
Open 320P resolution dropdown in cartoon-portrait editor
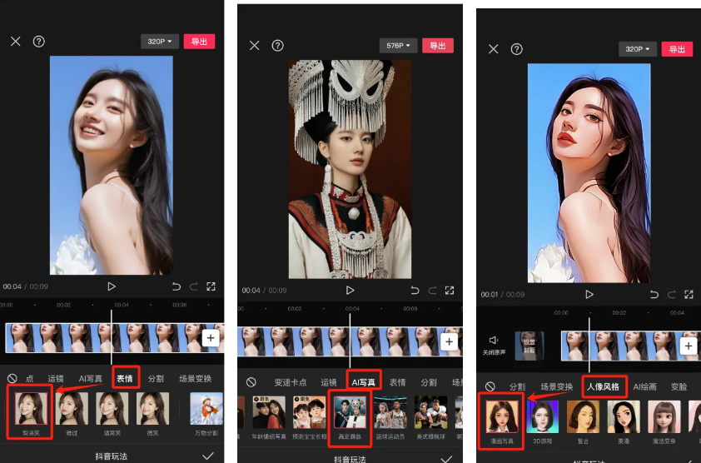638,49
